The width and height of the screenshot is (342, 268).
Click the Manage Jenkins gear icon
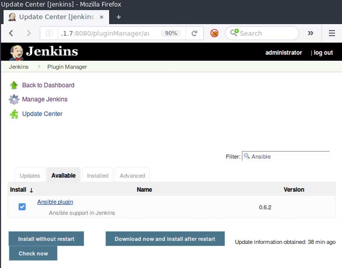click(x=14, y=99)
